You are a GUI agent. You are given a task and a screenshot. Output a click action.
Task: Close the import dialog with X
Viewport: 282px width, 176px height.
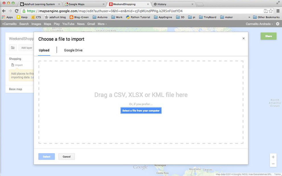244,38
